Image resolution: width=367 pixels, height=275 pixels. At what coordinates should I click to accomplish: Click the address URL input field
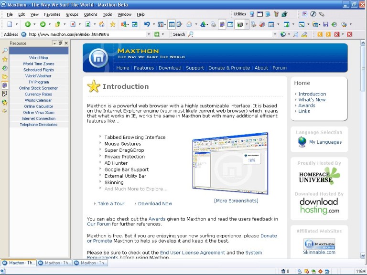point(87,34)
